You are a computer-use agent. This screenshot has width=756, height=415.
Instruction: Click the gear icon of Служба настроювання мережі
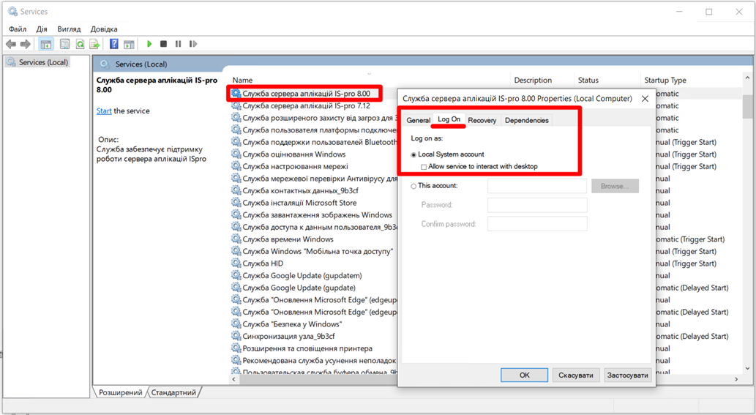click(x=236, y=166)
